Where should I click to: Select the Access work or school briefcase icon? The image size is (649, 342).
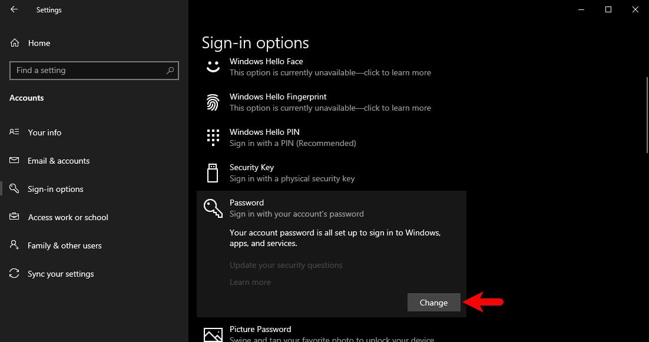pyautogui.click(x=14, y=217)
